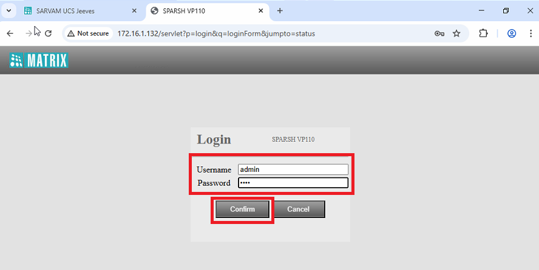Open a new browser tab

280,11
